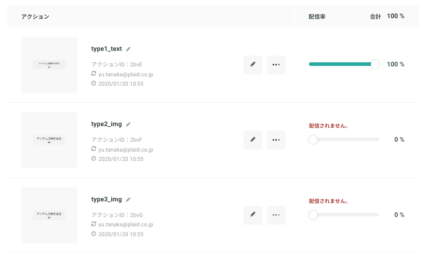The image size is (429, 258).
Task: Click the type2_img delivery rate slider handle
Action: [313, 140]
